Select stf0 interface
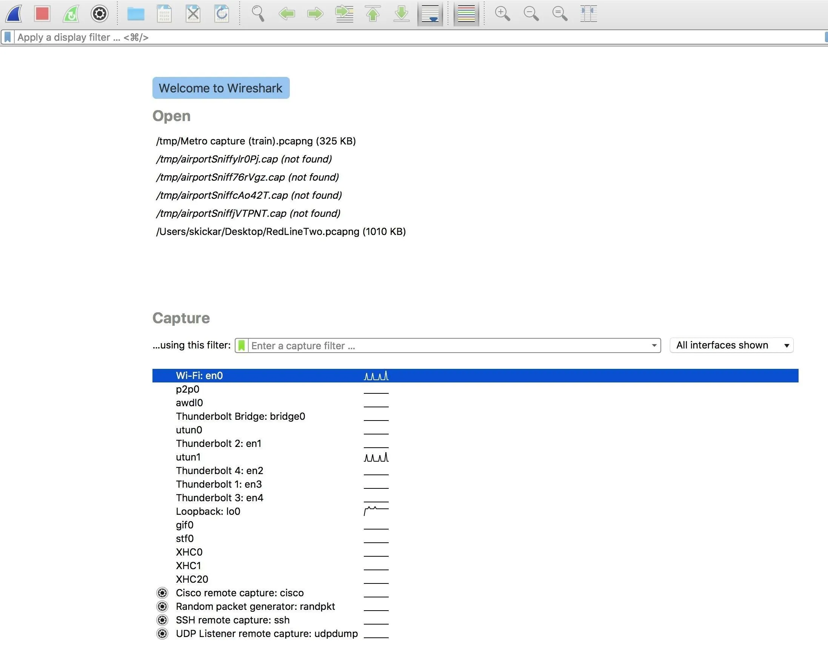This screenshot has height=657, width=828. click(x=476, y=539)
